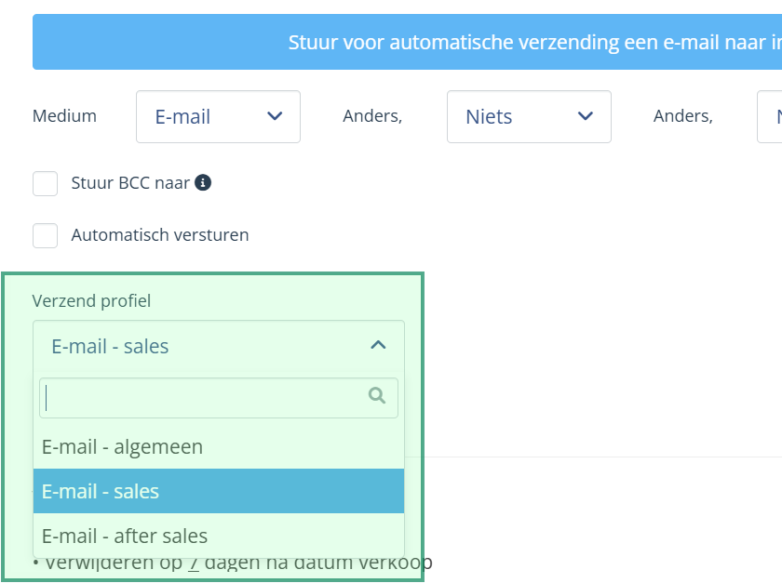Choose E-mail - algemeen from the list

tap(123, 446)
